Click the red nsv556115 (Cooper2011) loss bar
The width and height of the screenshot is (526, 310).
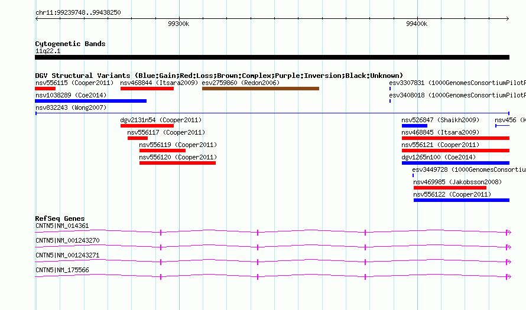tap(46, 89)
